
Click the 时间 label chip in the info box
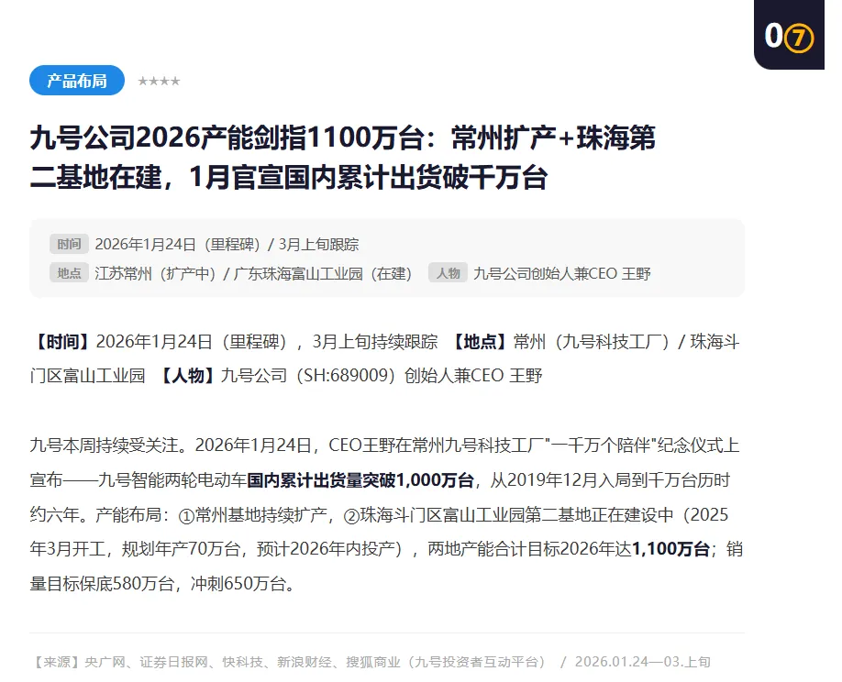click(69, 244)
